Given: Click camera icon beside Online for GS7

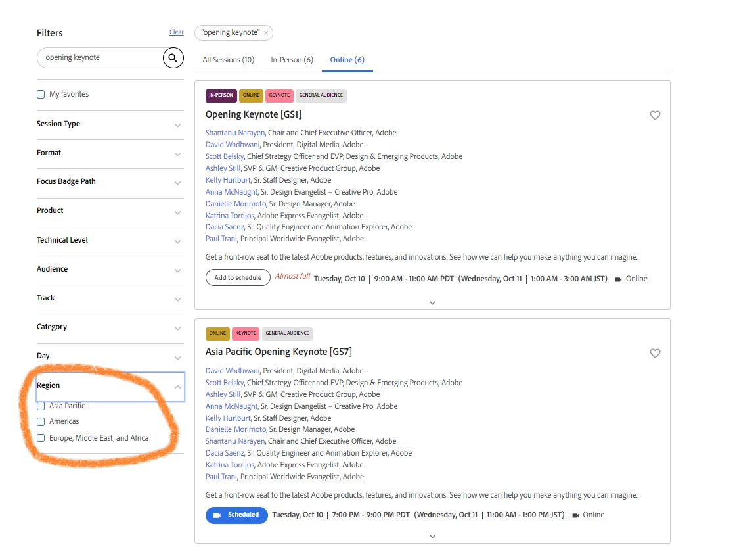Looking at the screenshot, I should point(575,515).
